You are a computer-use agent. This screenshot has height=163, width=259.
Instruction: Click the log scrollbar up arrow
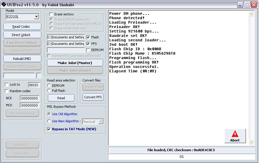pyautogui.click(x=251, y=14)
